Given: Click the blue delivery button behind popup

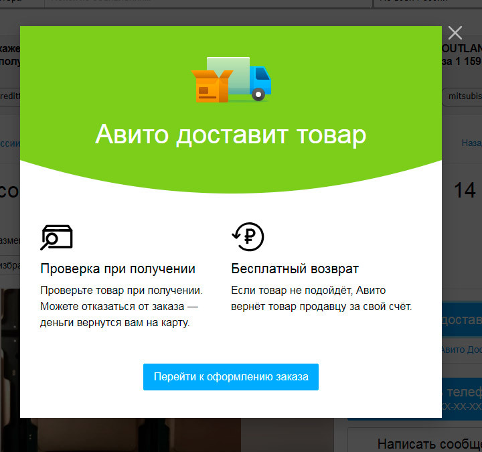Looking at the screenshot, I should pos(461,321).
